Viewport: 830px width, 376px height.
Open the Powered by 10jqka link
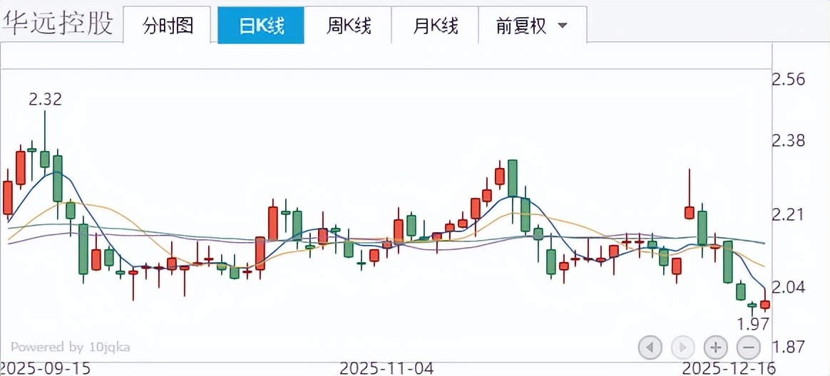tap(70, 347)
